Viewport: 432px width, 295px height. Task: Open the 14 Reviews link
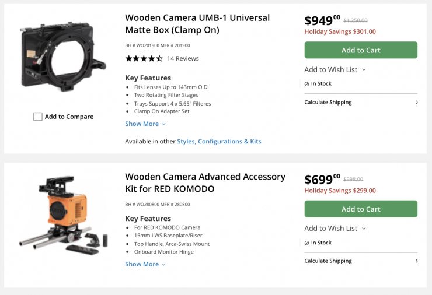point(183,58)
